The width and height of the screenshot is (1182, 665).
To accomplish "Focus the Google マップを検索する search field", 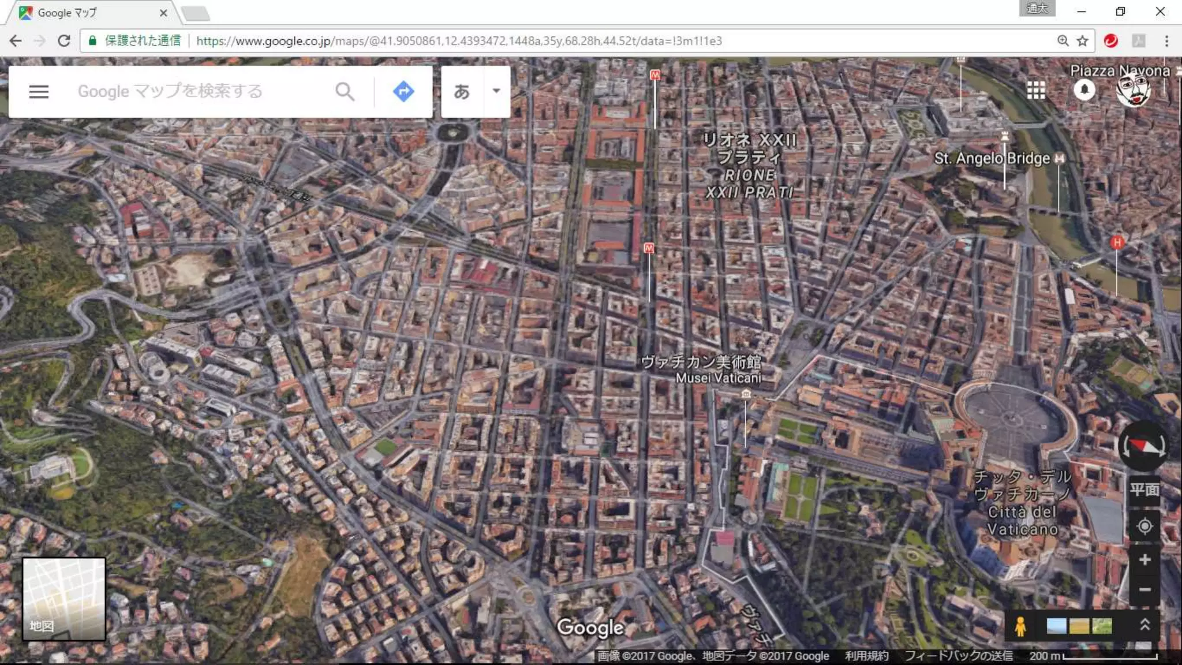I will 196,91.
